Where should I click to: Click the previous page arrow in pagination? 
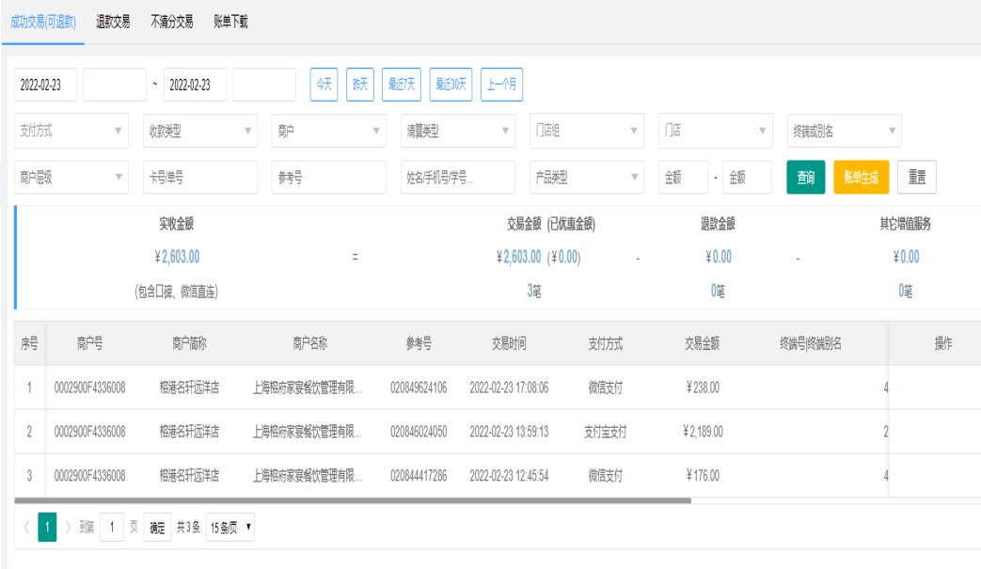coord(24,529)
